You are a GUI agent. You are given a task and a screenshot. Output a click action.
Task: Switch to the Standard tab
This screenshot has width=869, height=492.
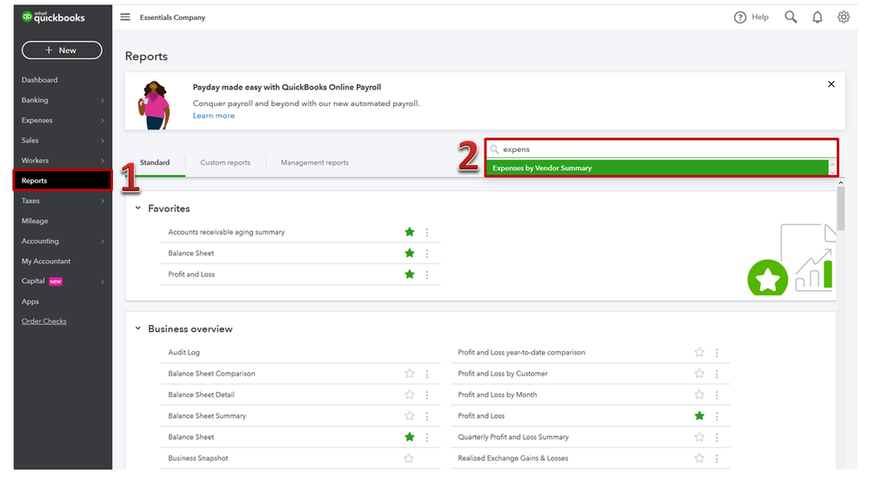155,163
